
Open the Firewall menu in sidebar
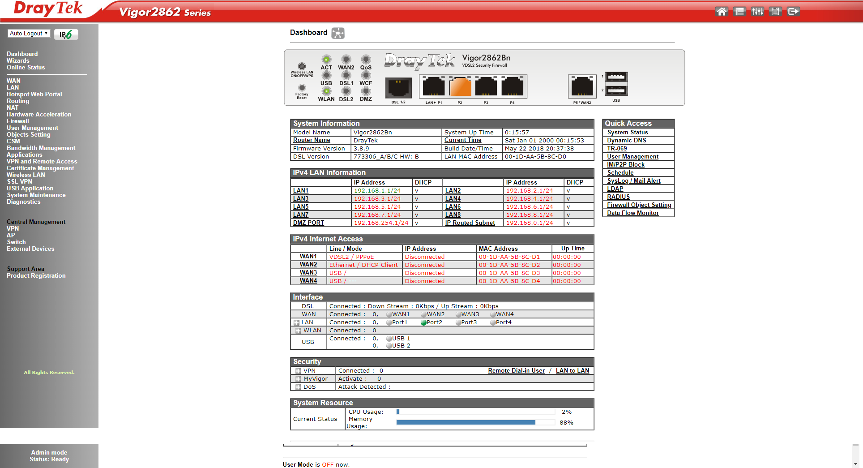point(18,121)
